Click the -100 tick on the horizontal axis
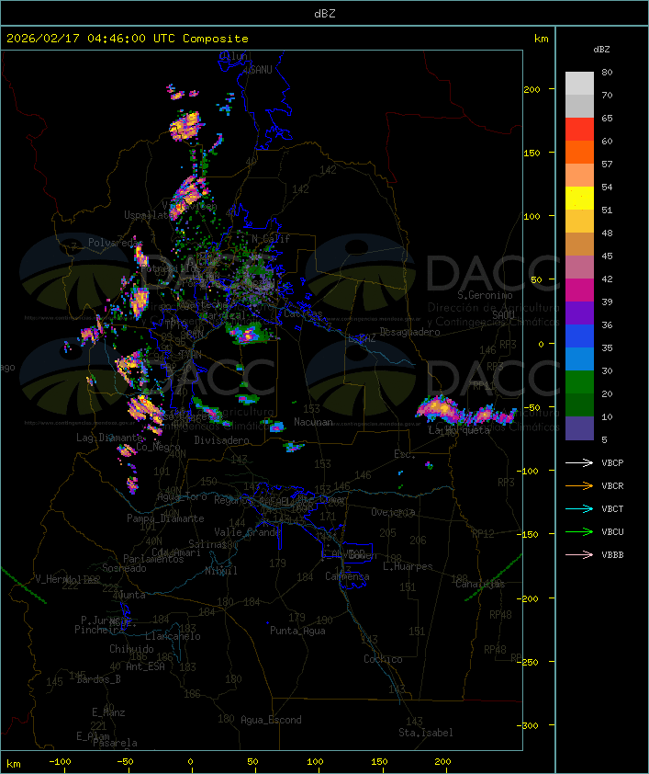The height and width of the screenshot is (774, 649). (x=60, y=762)
